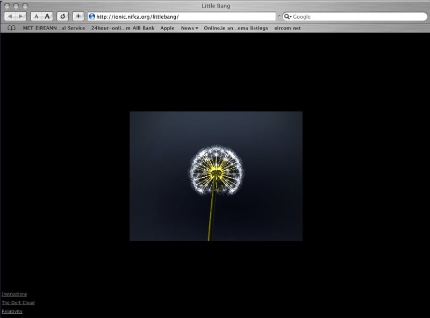Screen dimensions: 430x318
Task: Open the Online.ie cinema listings bookmark
Action: pos(236,28)
